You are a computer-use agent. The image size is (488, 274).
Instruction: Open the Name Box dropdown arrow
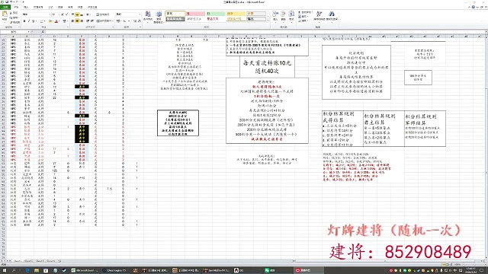(29, 32)
